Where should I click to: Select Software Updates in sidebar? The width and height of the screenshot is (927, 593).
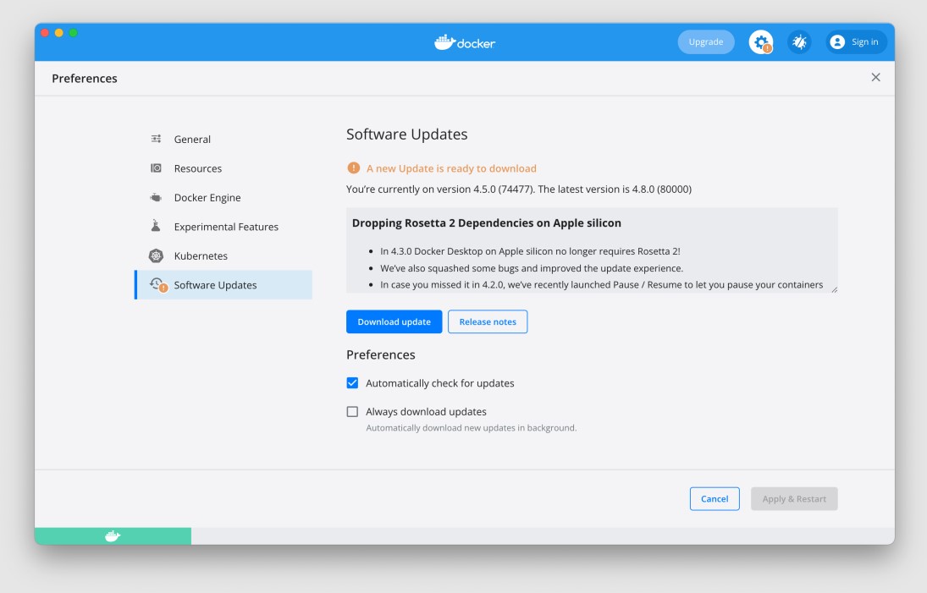[x=223, y=285]
